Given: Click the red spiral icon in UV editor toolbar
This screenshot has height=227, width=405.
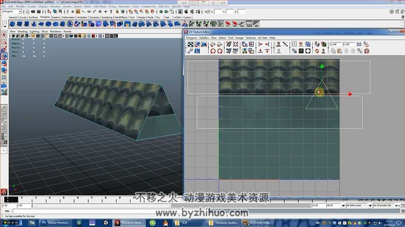Looking at the screenshot, I should tap(366, 51).
